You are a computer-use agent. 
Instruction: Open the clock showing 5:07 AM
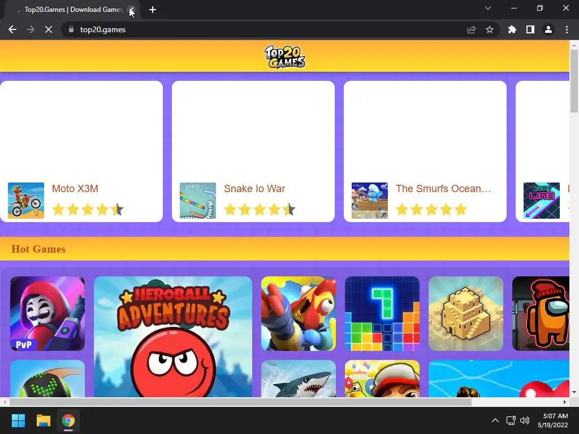click(x=553, y=420)
